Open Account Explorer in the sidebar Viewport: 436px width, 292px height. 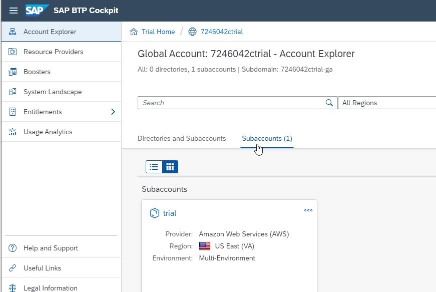61,32
